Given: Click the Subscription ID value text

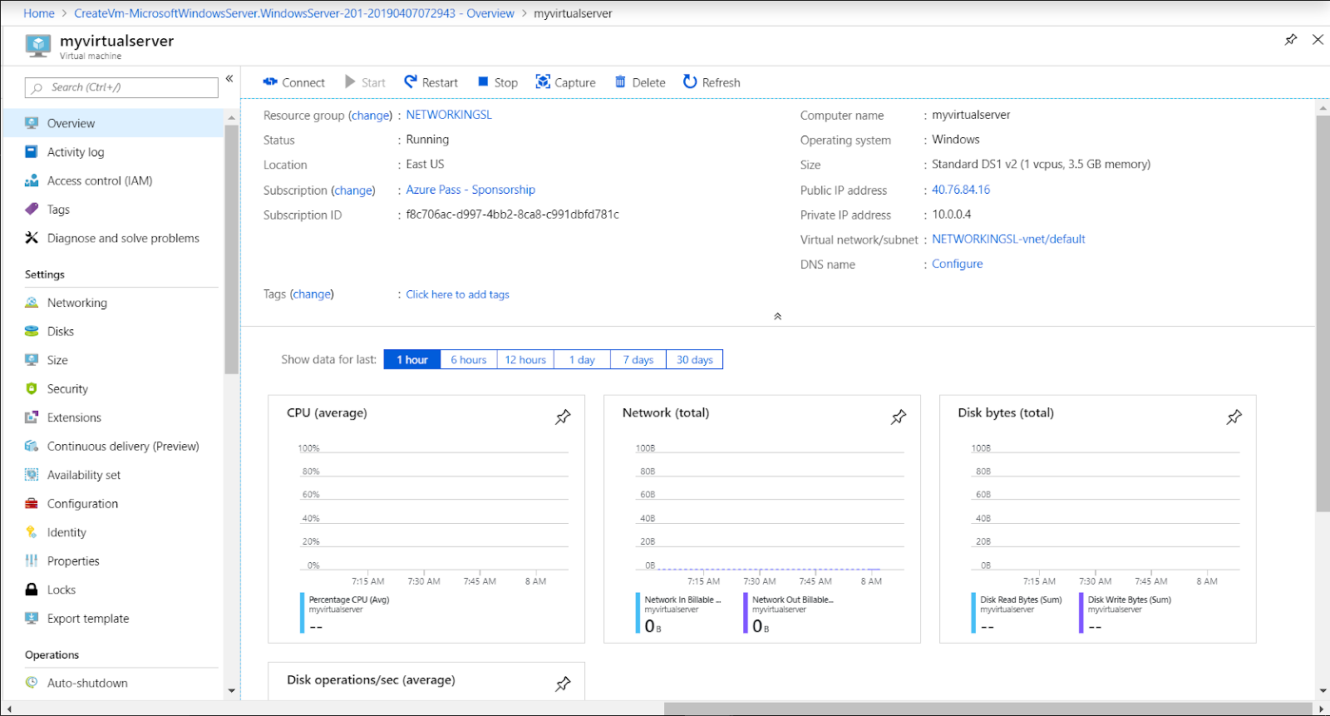Looking at the screenshot, I should tap(512, 215).
